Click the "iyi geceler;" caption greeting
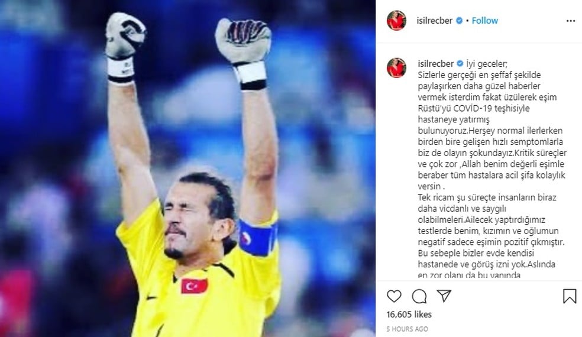The image size is (582, 337). tap(487, 63)
